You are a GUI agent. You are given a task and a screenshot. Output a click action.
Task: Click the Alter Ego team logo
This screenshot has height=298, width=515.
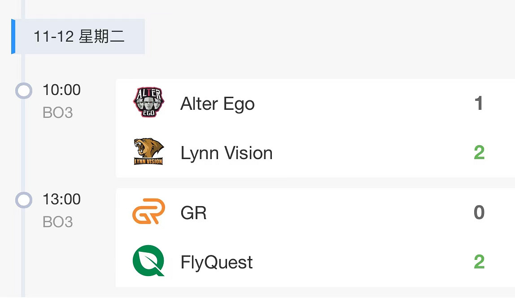click(148, 103)
